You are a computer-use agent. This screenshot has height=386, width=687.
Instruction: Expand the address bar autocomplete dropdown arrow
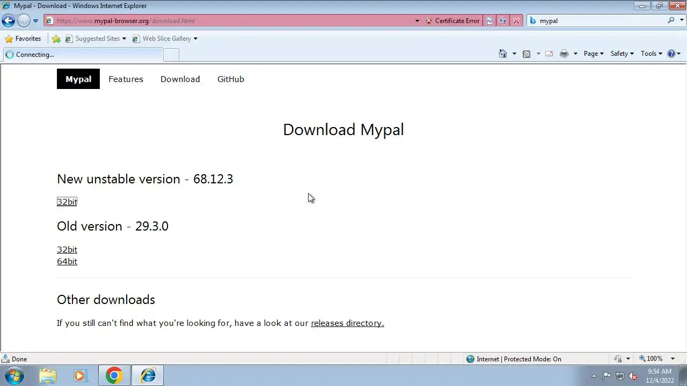[x=417, y=21]
